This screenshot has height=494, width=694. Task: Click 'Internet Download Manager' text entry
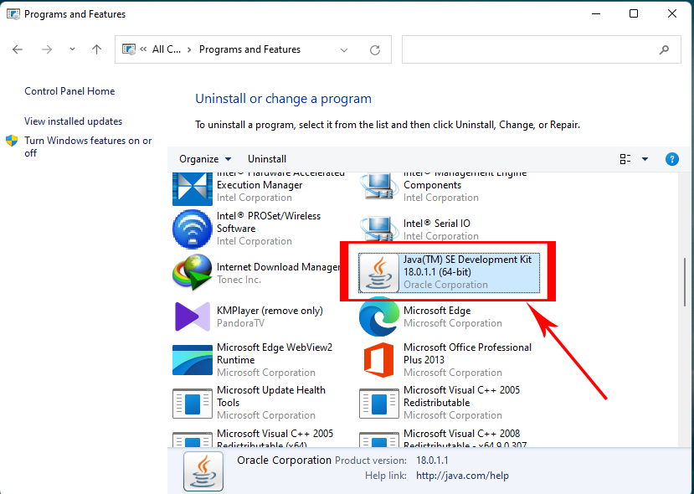pos(279,267)
